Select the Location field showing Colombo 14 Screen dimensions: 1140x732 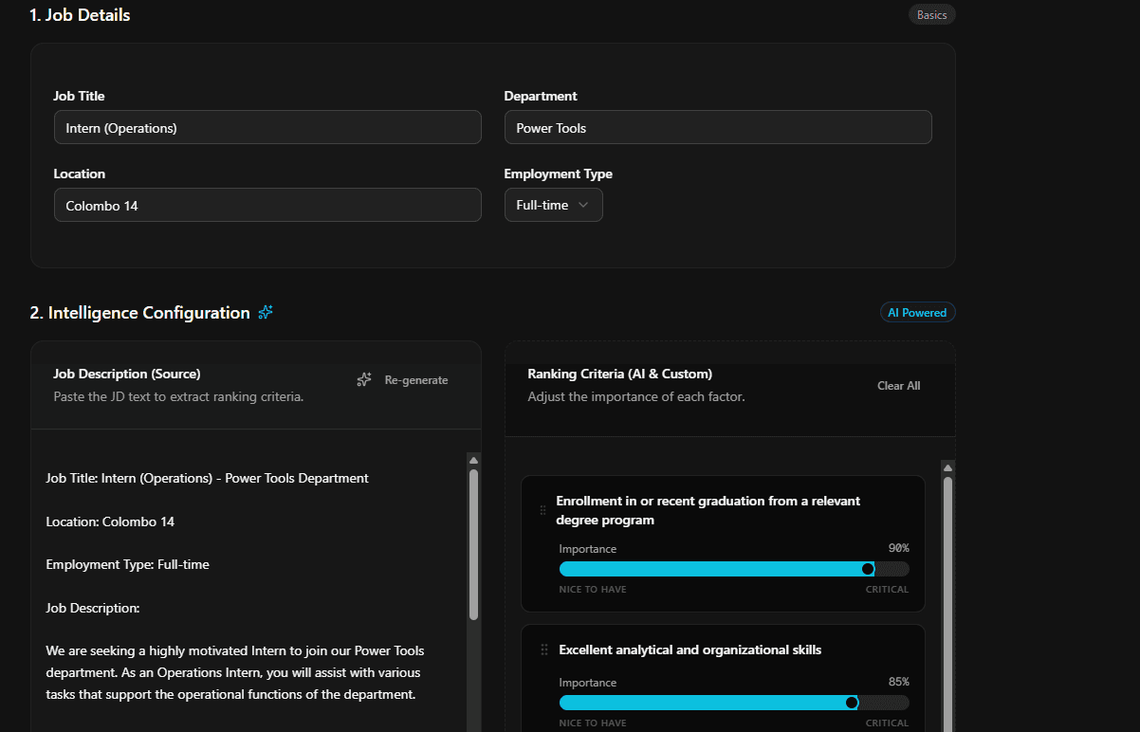[x=267, y=204]
